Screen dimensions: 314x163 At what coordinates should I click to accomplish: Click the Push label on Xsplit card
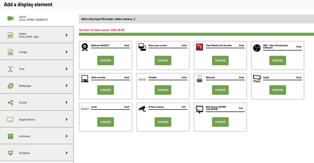(299, 77)
